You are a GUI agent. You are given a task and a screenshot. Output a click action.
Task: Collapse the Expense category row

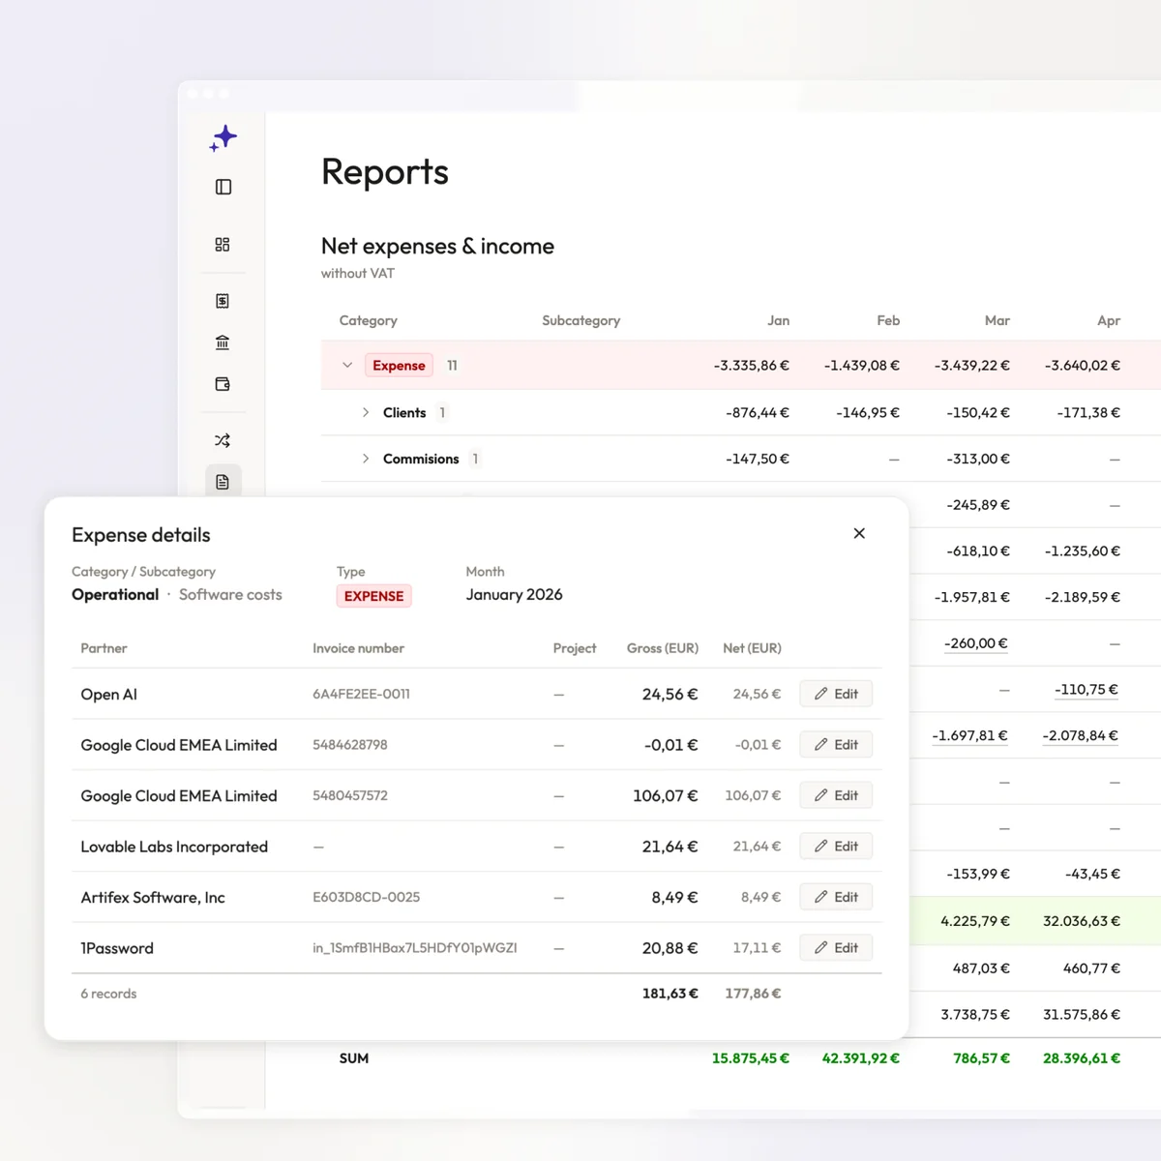347,365
